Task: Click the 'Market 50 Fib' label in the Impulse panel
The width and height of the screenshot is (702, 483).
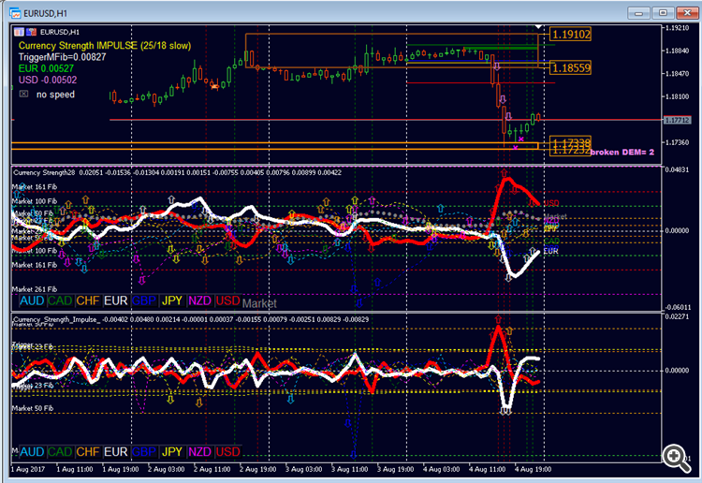Action: click(x=33, y=408)
